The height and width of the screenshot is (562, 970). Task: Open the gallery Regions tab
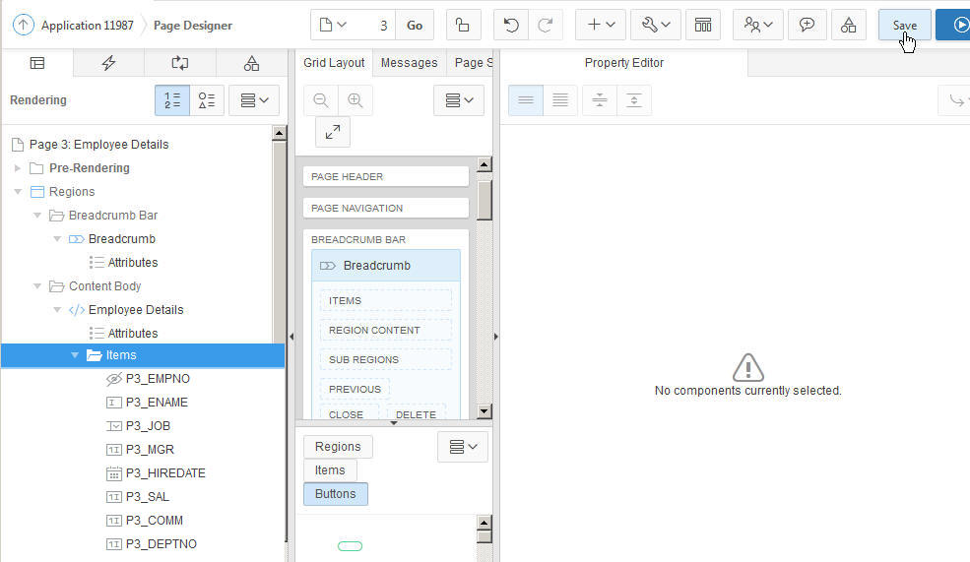[x=338, y=447]
